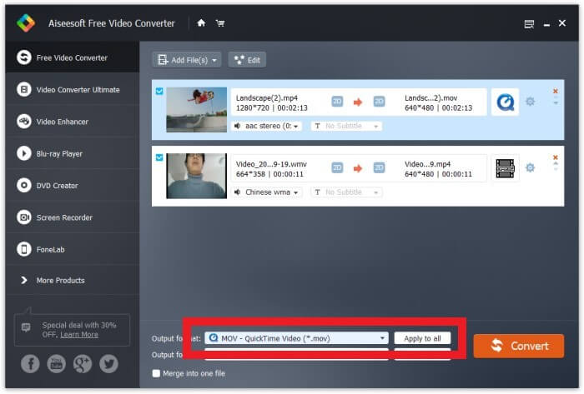
Task: Click file name Landscape(2).mp4
Action: click(x=267, y=97)
